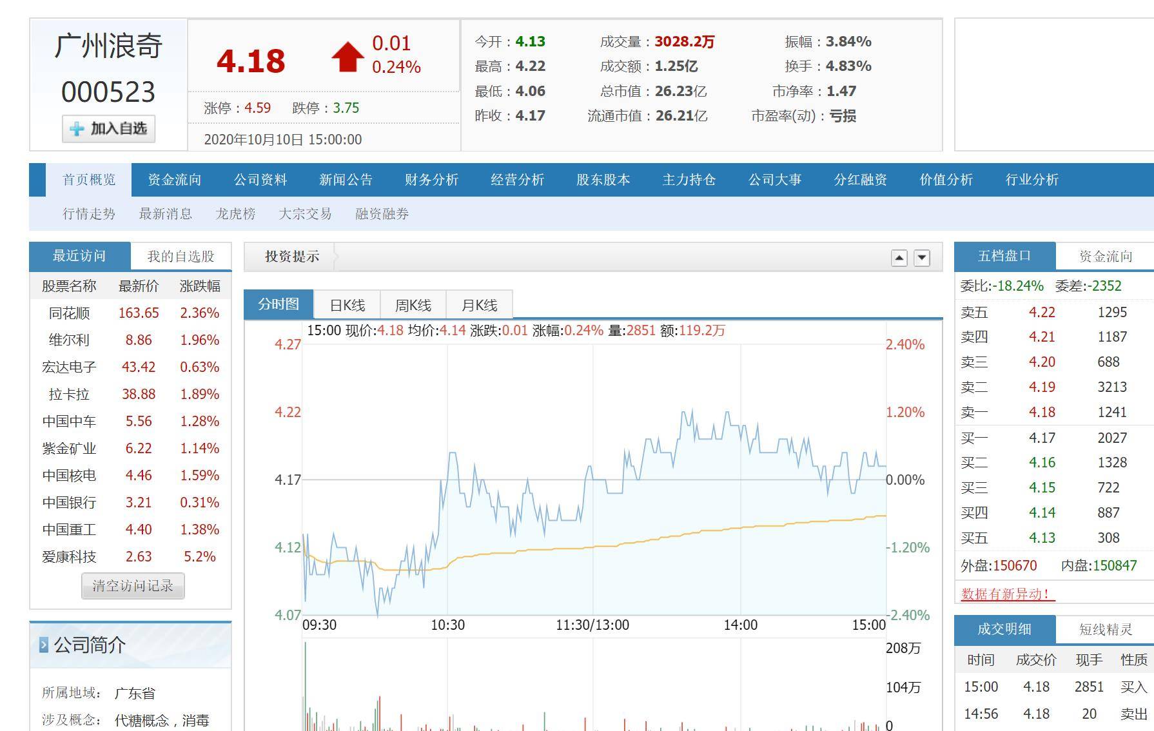Switch to the 日K线 chart tab
The width and height of the screenshot is (1154, 731).
tap(348, 304)
